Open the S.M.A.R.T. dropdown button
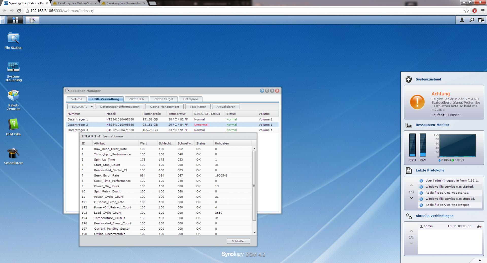 pos(80,107)
